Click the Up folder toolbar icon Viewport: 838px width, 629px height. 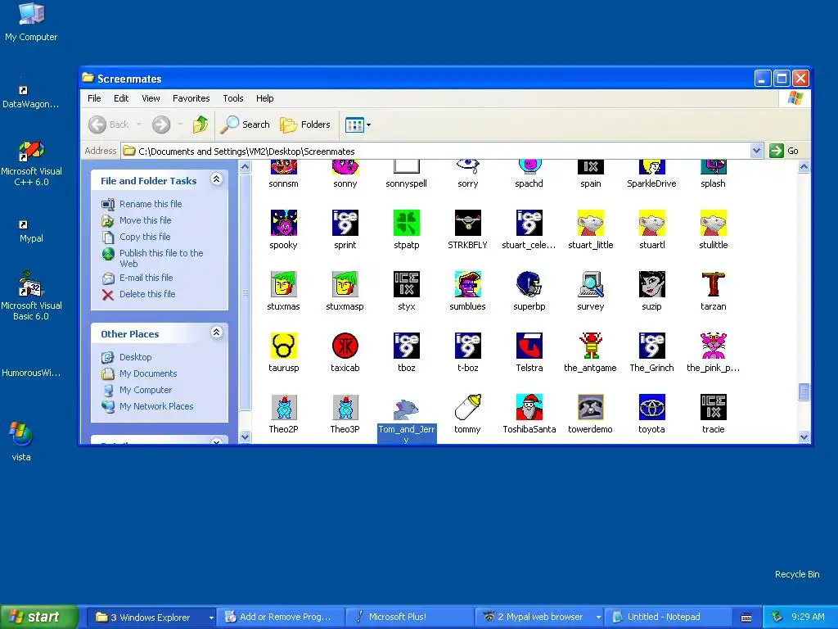(200, 124)
